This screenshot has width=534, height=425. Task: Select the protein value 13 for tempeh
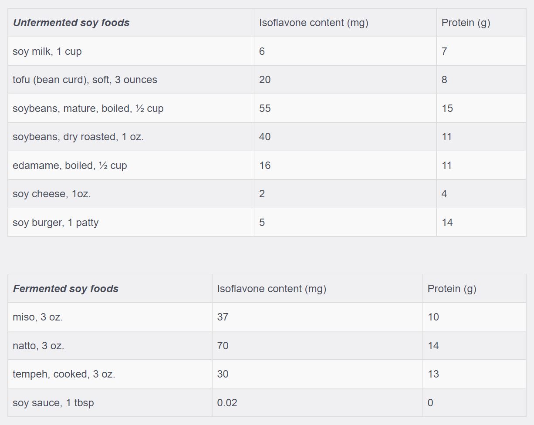(x=433, y=374)
